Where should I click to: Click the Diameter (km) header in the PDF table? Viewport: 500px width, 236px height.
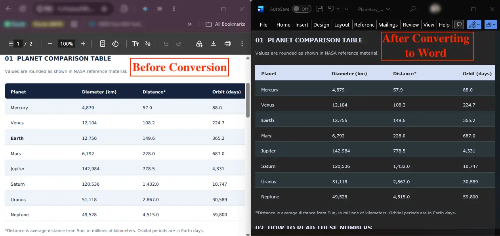coord(99,92)
